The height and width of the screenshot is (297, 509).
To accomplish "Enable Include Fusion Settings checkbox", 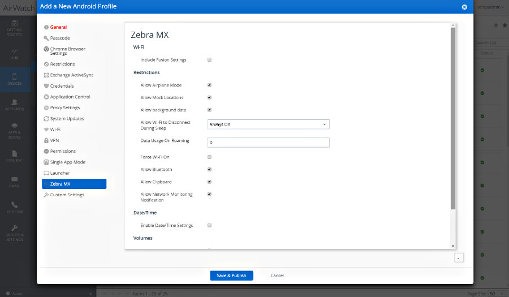I will coord(209,59).
